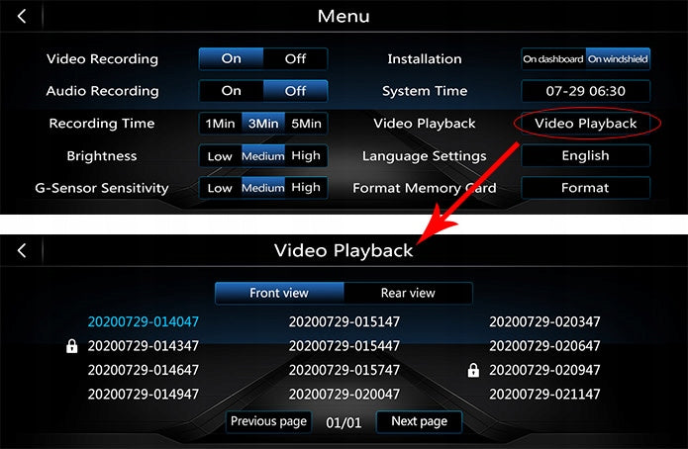688x449 pixels.
Task: Go to the Next page of recordings
Action: coord(419,421)
